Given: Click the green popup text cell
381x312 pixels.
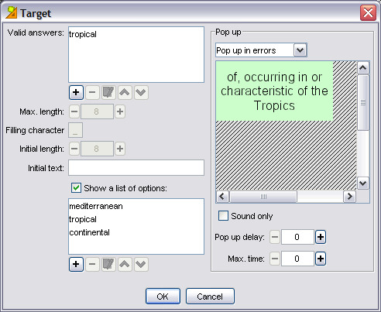Looking at the screenshot, I should tap(274, 91).
